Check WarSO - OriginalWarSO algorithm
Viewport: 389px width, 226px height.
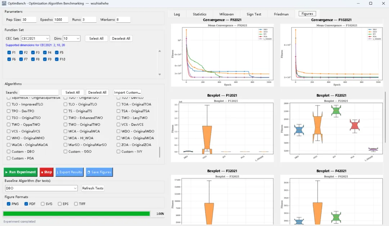point(66,145)
